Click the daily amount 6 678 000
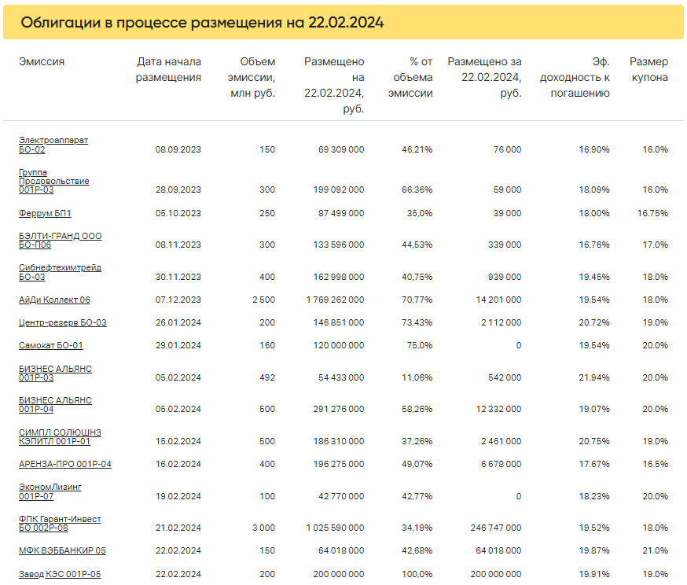687x585 pixels. [x=501, y=464]
